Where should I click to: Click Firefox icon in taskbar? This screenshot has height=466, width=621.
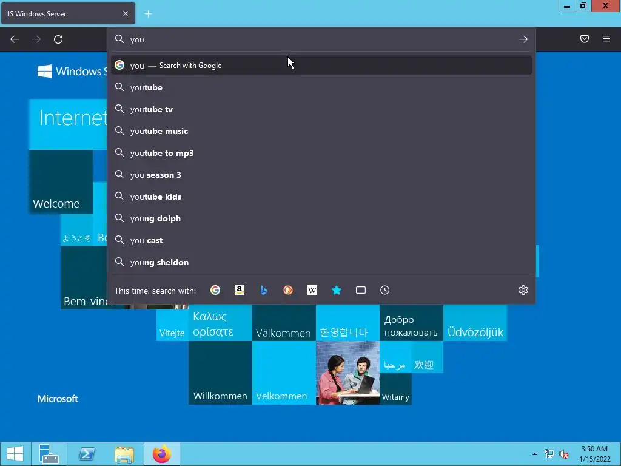161,454
